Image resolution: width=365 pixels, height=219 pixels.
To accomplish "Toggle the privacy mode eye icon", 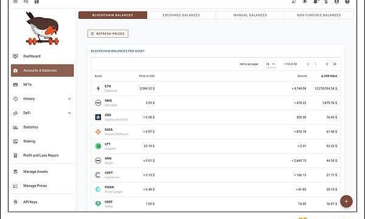I will 26,1.
